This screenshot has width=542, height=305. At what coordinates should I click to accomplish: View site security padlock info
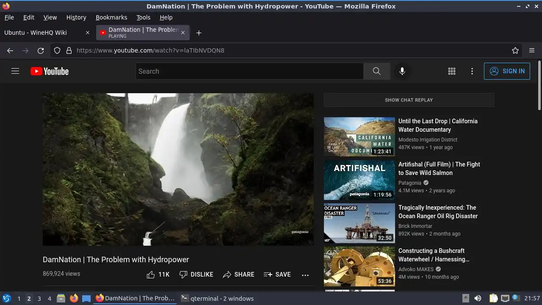pyautogui.click(x=69, y=50)
